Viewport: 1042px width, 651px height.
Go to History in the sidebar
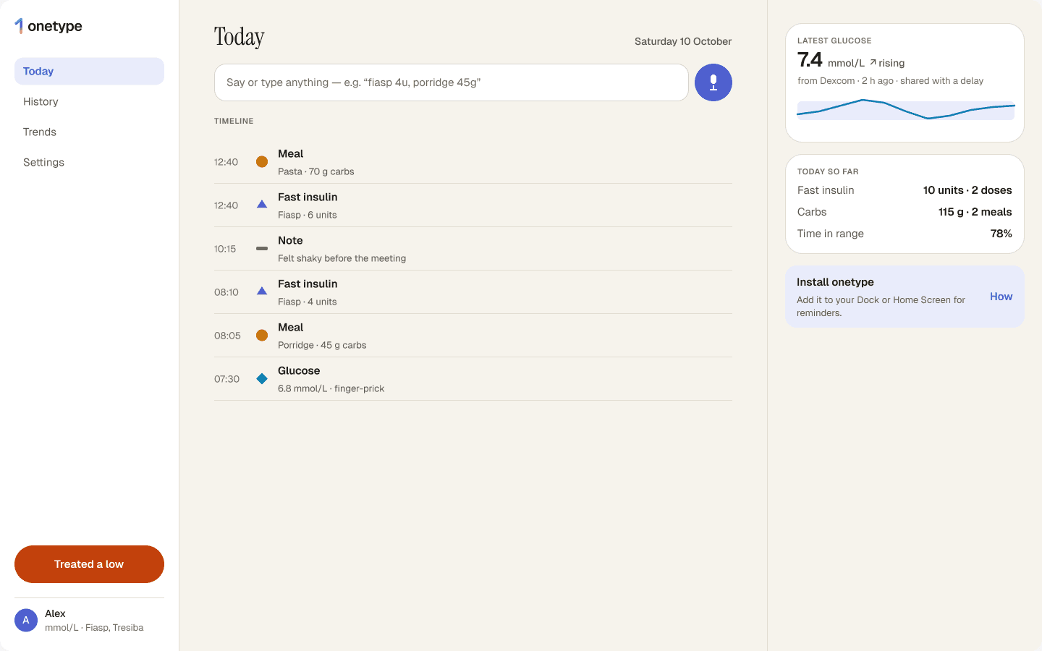pos(89,101)
